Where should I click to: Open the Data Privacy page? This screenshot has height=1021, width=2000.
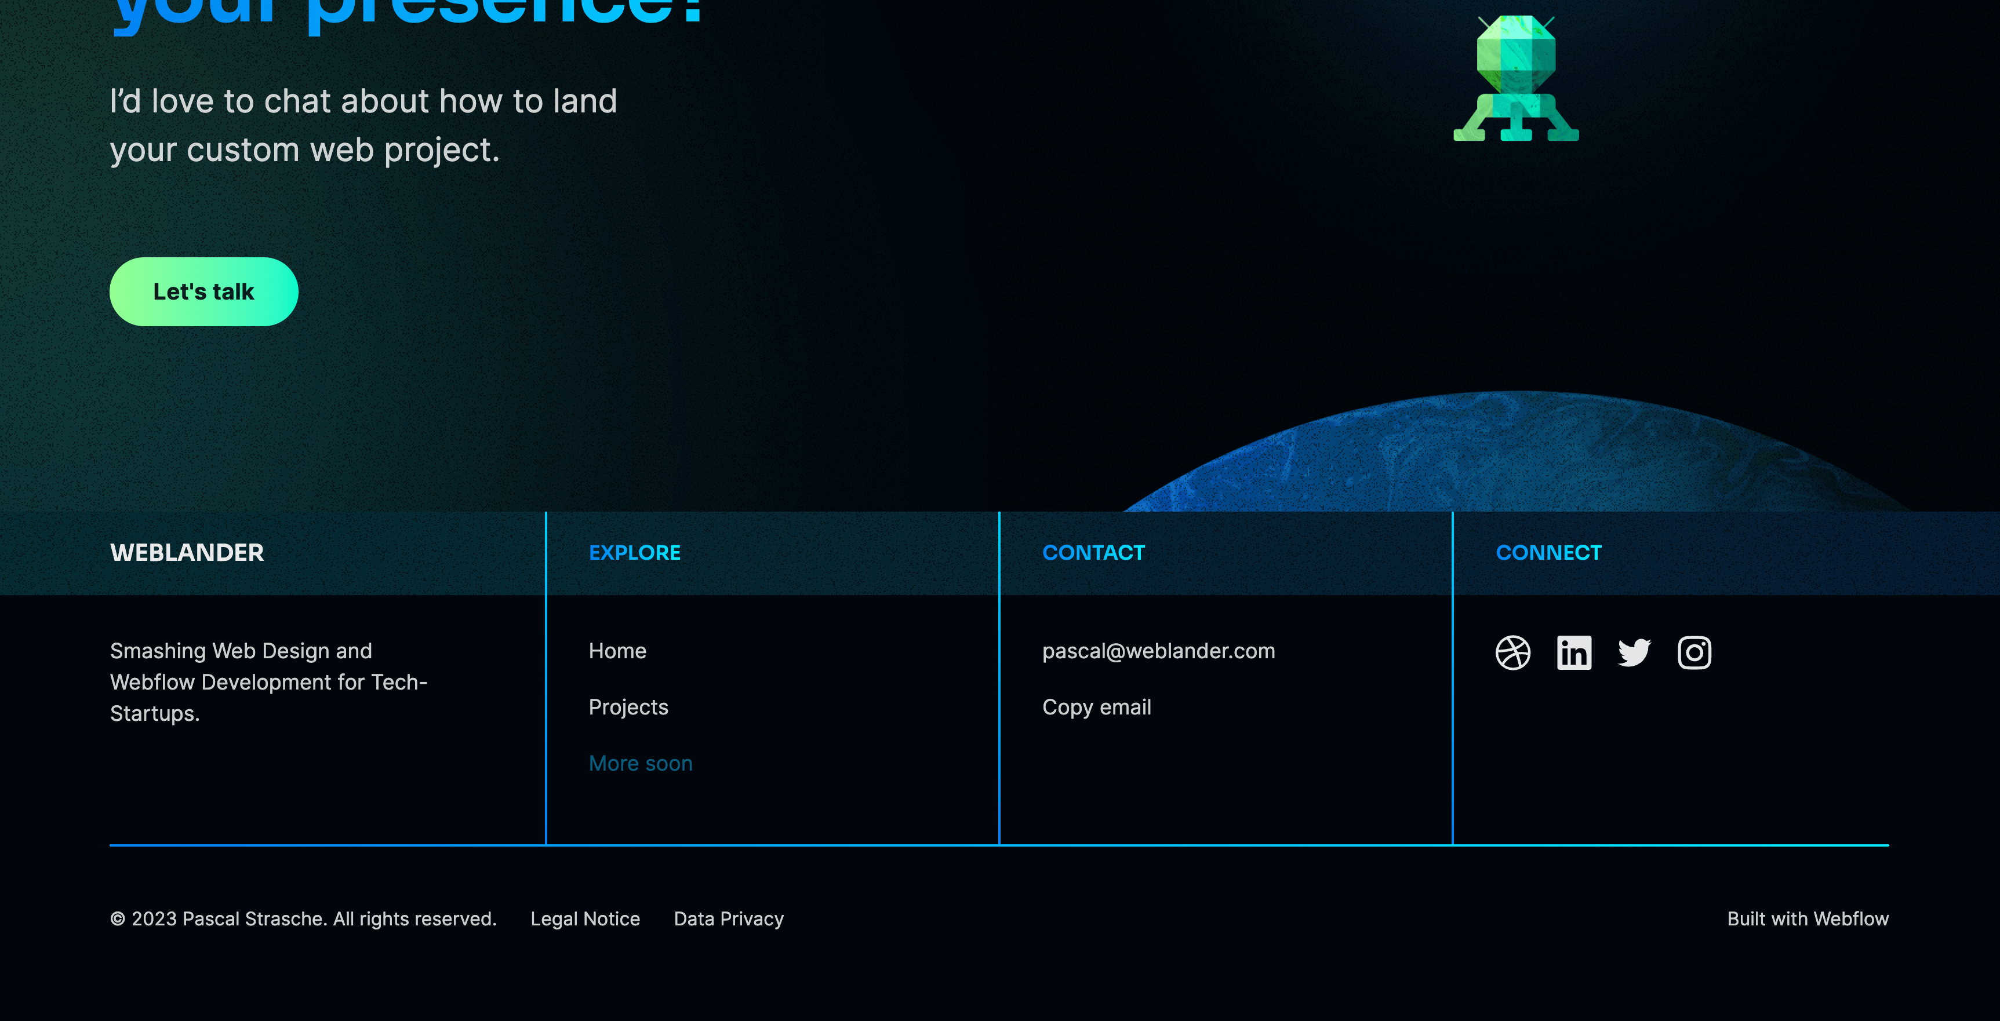(x=728, y=918)
